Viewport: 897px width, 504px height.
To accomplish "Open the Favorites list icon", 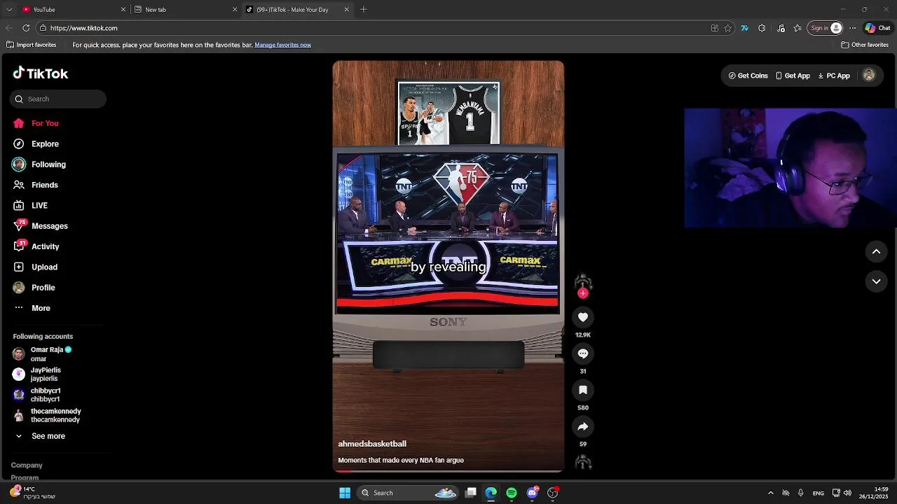I will tap(797, 28).
